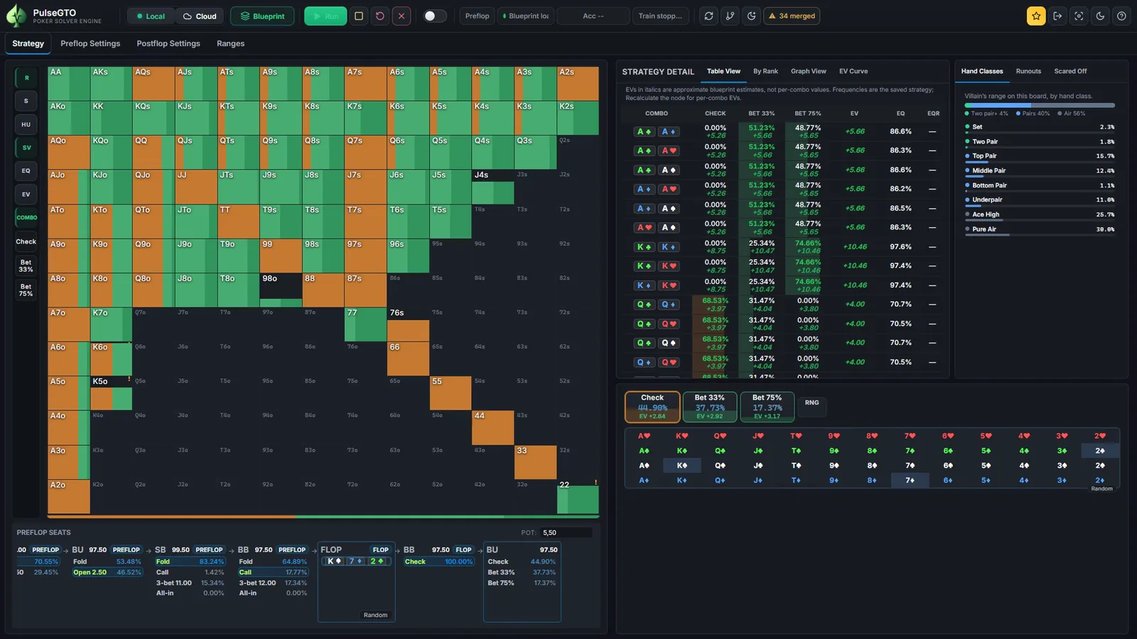Open the Blueprint load selector
The width and height of the screenshot is (1137, 639).
526,16
